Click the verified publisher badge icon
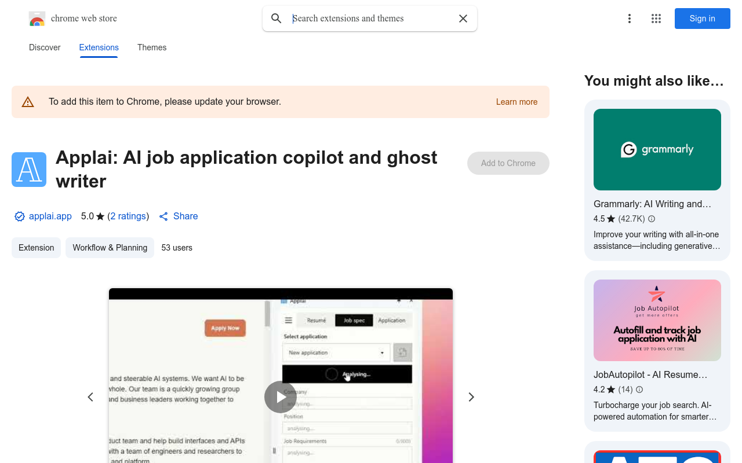This screenshot has width=742, height=463. click(20, 216)
